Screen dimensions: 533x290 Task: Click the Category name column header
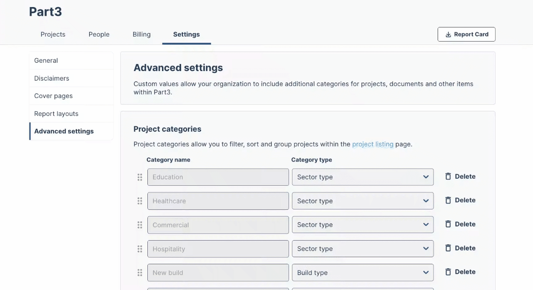click(x=168, y=160)
